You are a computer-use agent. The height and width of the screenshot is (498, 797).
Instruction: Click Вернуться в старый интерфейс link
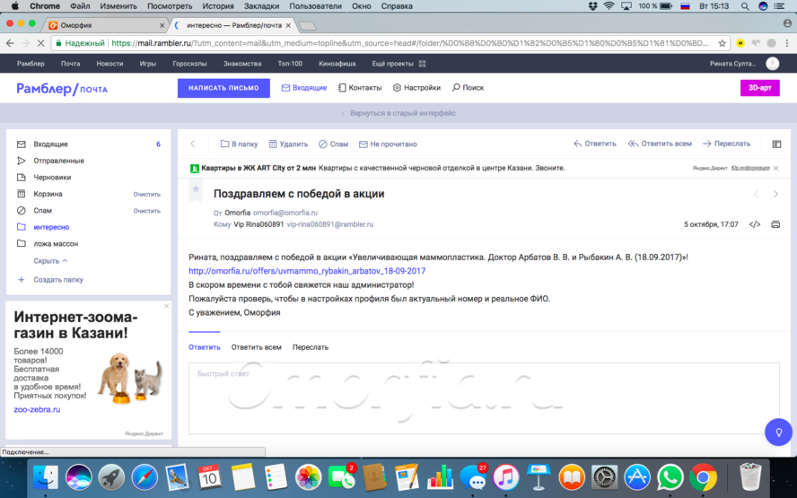coord(398,113)
